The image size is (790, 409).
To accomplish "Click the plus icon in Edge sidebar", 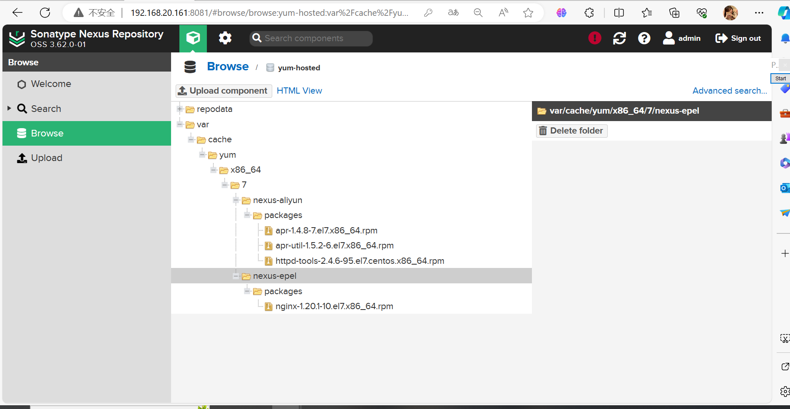I will coord(785,253).
